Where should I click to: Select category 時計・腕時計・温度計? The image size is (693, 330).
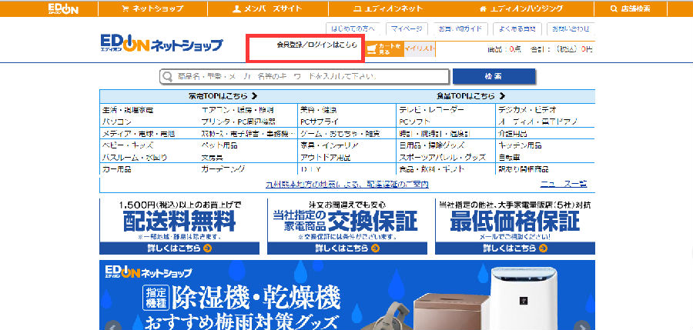pyautogui.click(x=434, y=133)
